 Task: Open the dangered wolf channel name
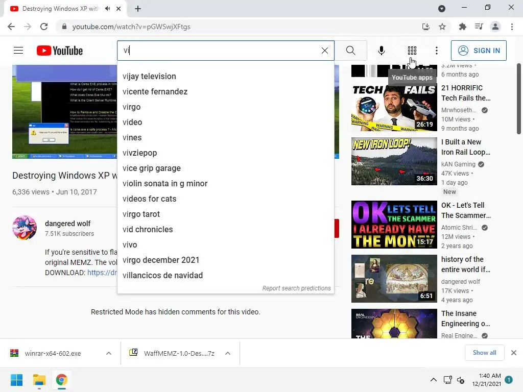click(x=68, y=224)
